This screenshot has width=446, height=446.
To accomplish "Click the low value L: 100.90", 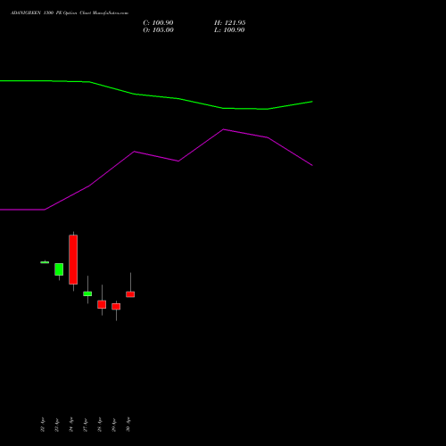I will tap(229, 30).
